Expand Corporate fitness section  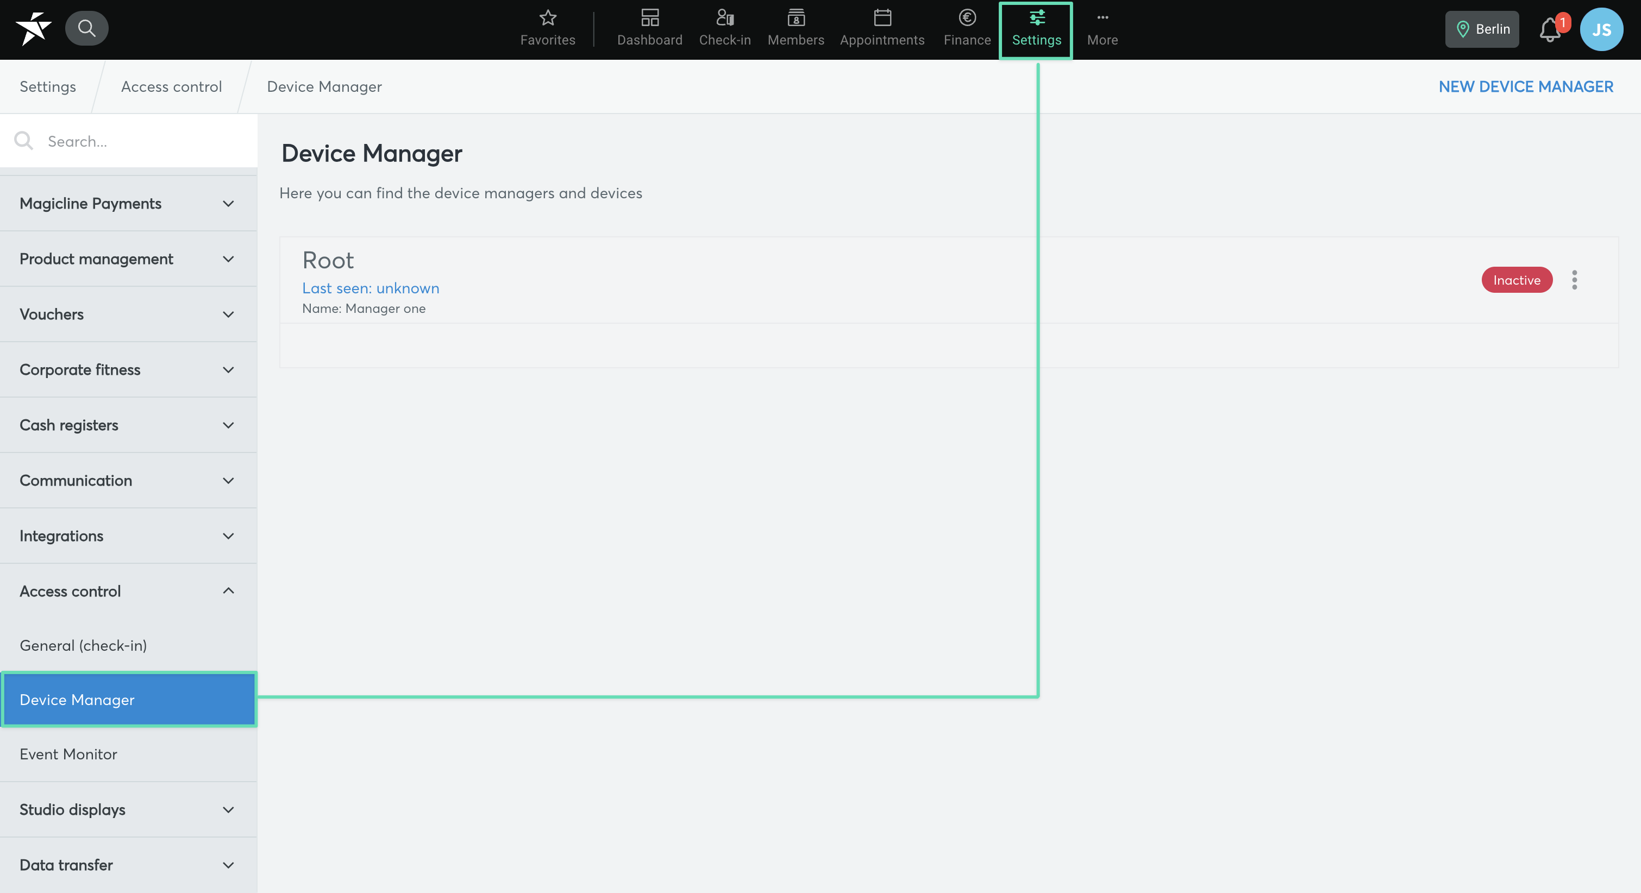click(x=129, y=369)
